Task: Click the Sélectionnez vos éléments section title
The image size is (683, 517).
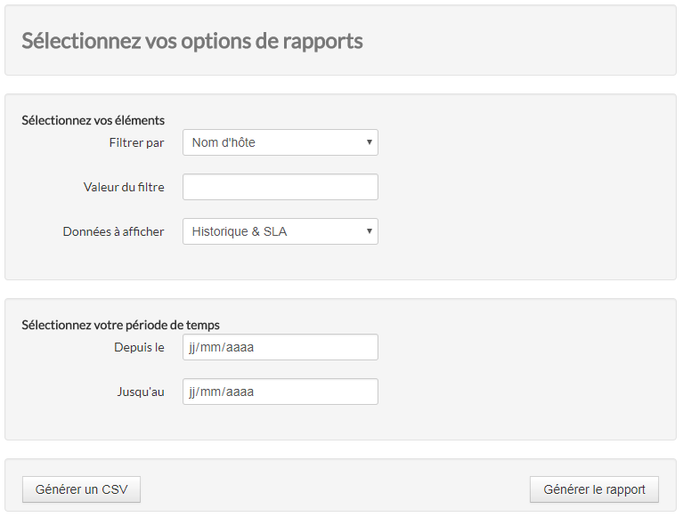Action: [x=93, y=120]
